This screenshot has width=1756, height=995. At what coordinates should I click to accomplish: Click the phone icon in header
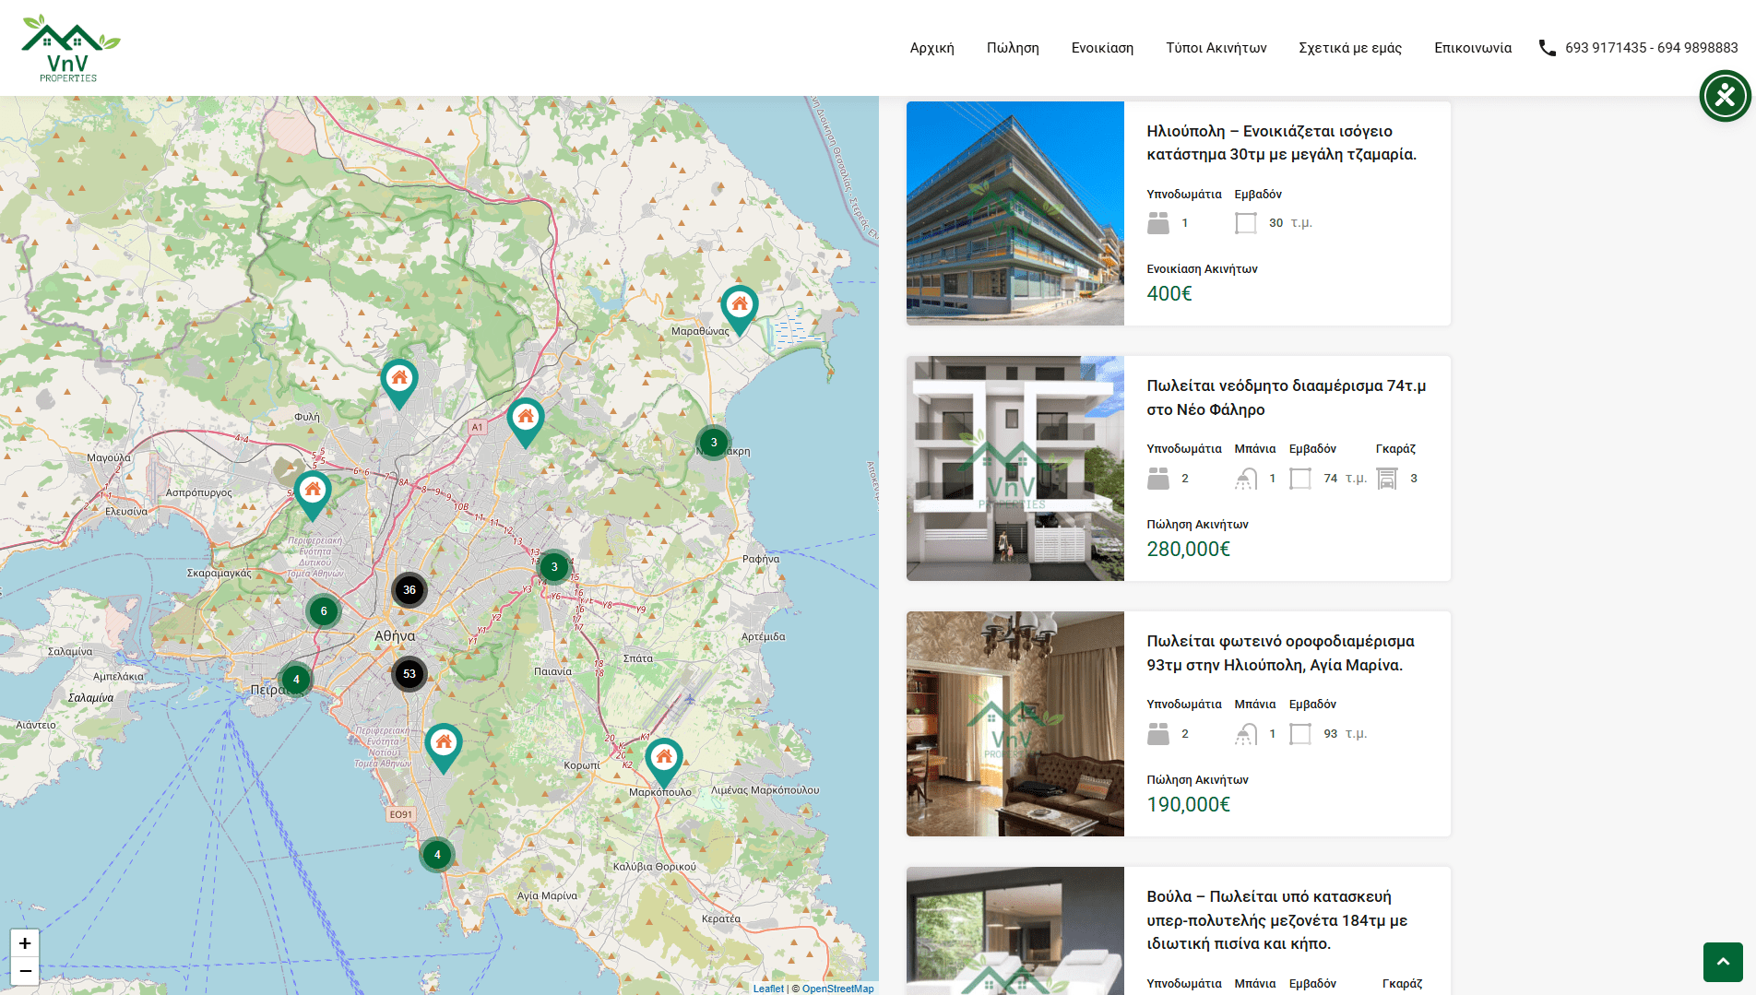pyautogui.click(x=1547, y=48)
